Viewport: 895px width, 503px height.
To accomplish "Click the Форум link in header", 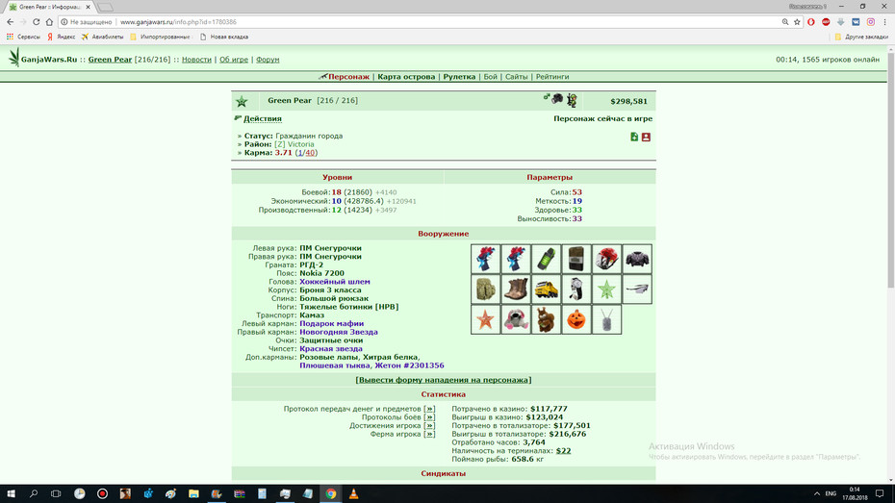I will 268,60.
